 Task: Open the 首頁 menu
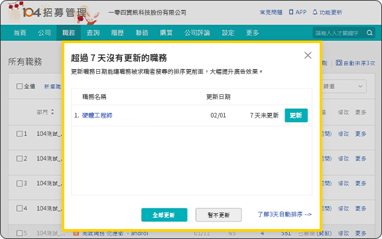[20, 33]
